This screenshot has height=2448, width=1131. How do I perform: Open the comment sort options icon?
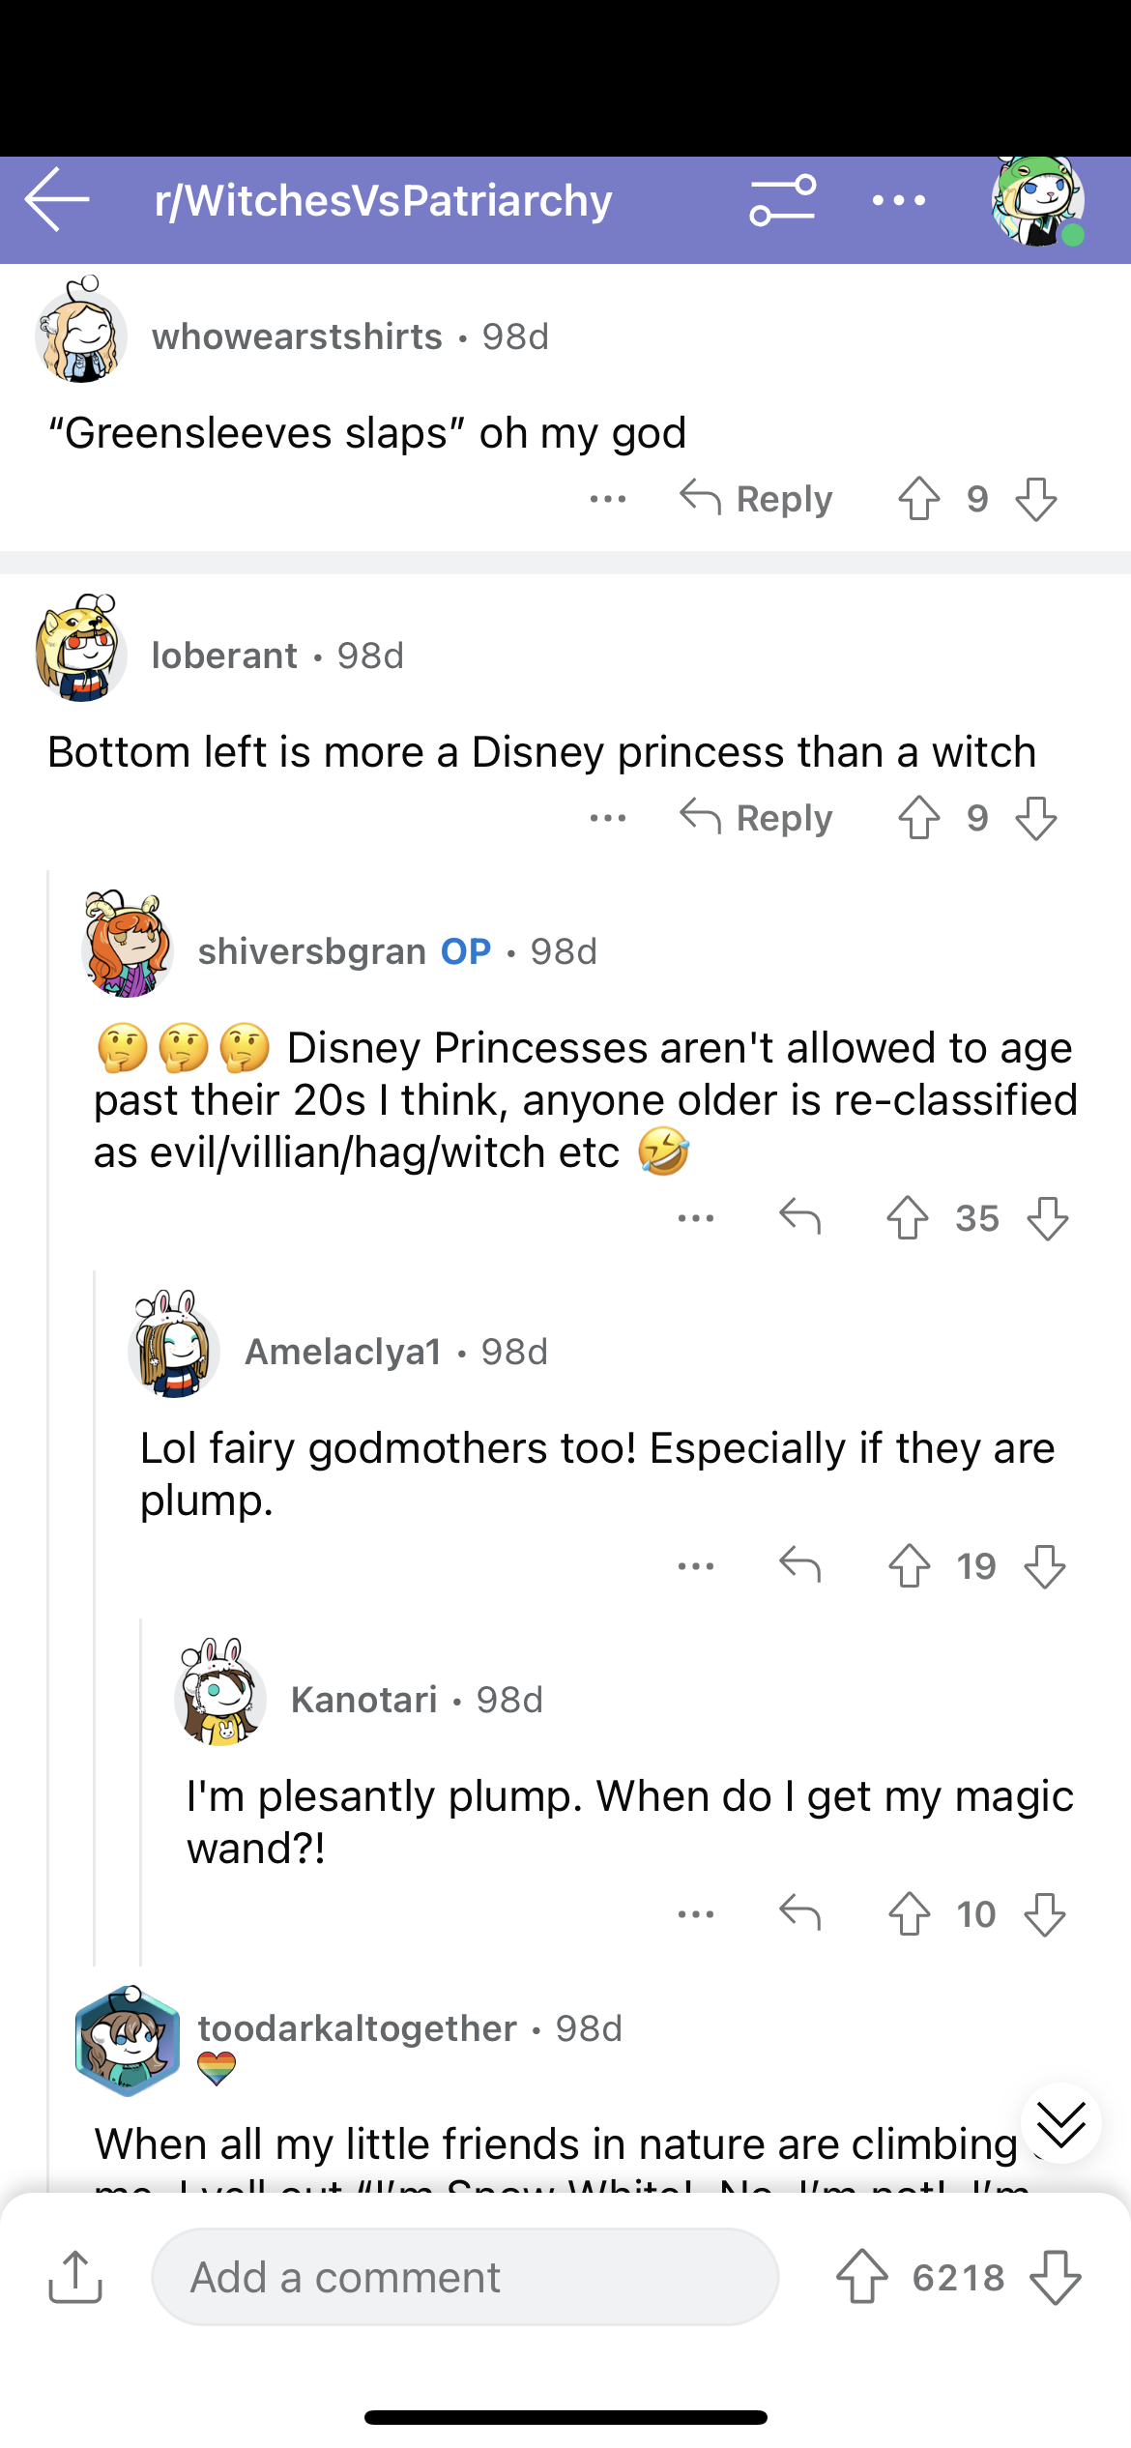click(782, 200)
